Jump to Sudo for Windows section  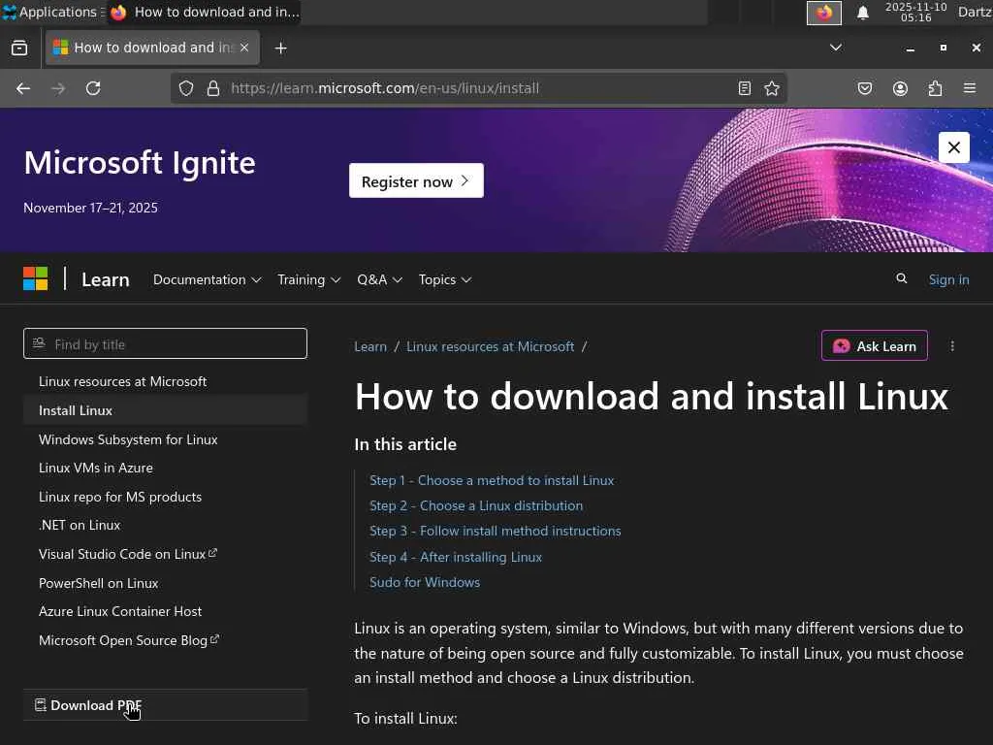pyautogui.click(x=425, y=582)
